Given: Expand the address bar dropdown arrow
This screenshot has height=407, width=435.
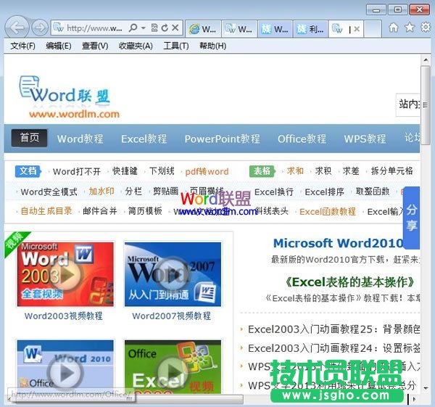Looking at the screenshot, I should click(x=143, y=28).
